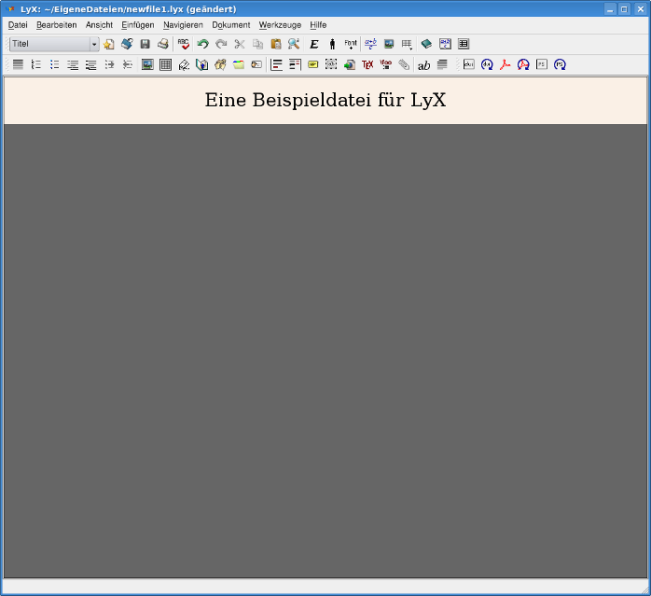Undo the last action
The width and height of the screenshot is (651, 596).
202,44
